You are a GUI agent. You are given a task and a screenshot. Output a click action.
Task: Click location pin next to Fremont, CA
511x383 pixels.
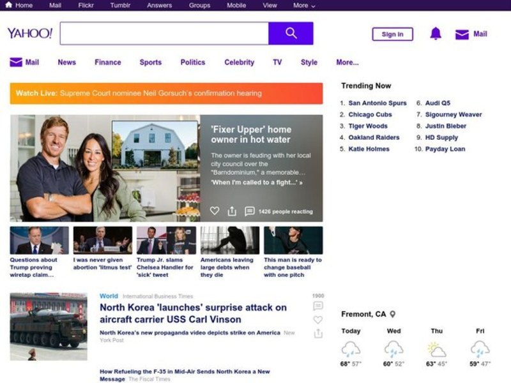[x=393, y=314]
